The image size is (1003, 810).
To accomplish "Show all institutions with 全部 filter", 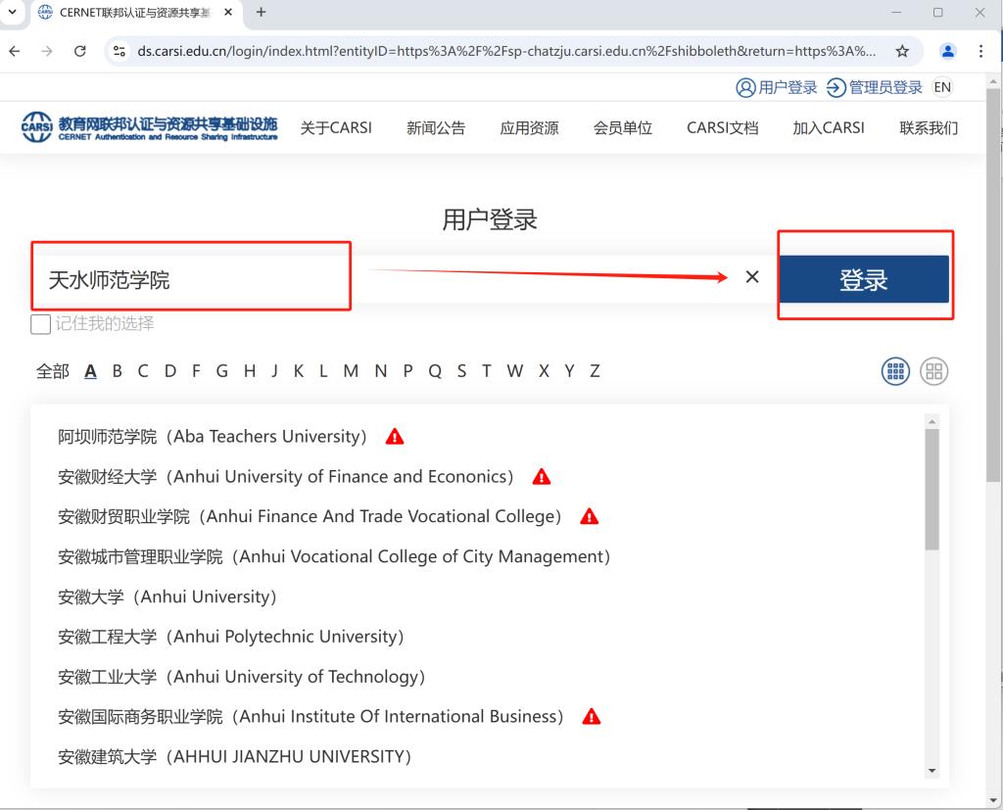I will click(x=53, y=371).
